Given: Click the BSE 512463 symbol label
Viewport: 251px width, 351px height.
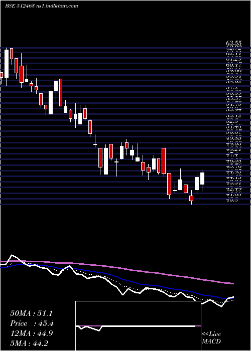Looking at the screenshot, I should coord(20,6).
